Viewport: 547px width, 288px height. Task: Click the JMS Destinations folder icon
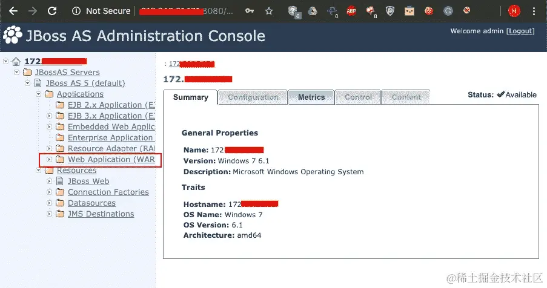[x=60, y=214]
